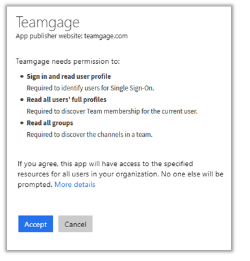
Task: Click 'Required to discover the channels in a team.'
Action: 90,135
